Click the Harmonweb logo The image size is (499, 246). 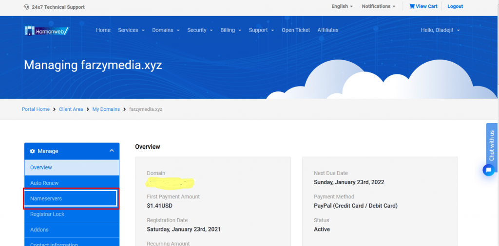46,31
